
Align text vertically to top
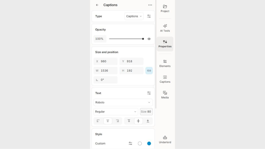pos(129,121)
